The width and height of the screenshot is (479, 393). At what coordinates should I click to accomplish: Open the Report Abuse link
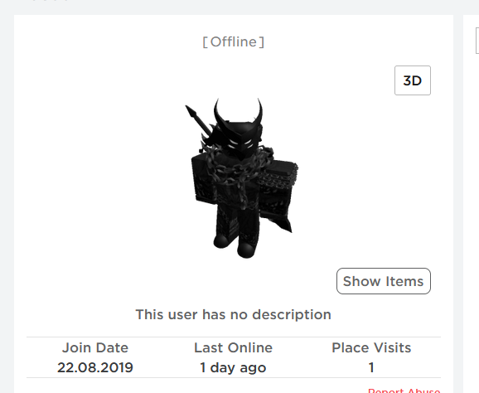click(404, 391)
